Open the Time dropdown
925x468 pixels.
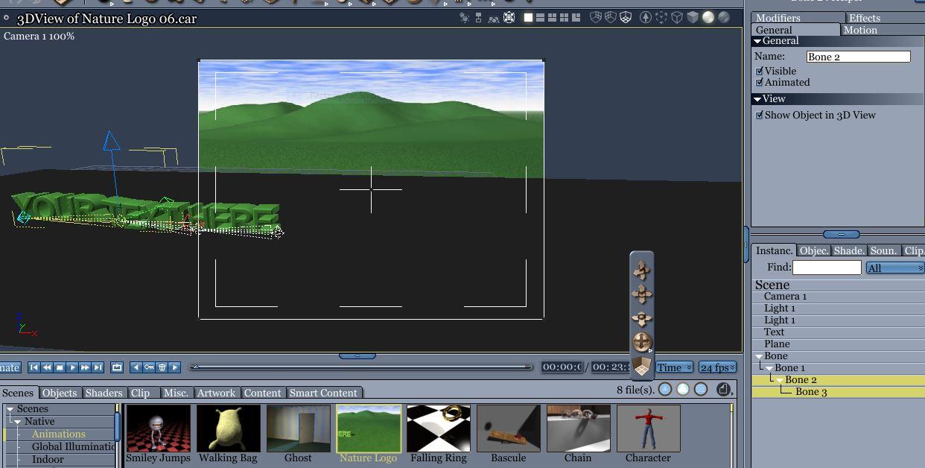[x=674, y=367]
